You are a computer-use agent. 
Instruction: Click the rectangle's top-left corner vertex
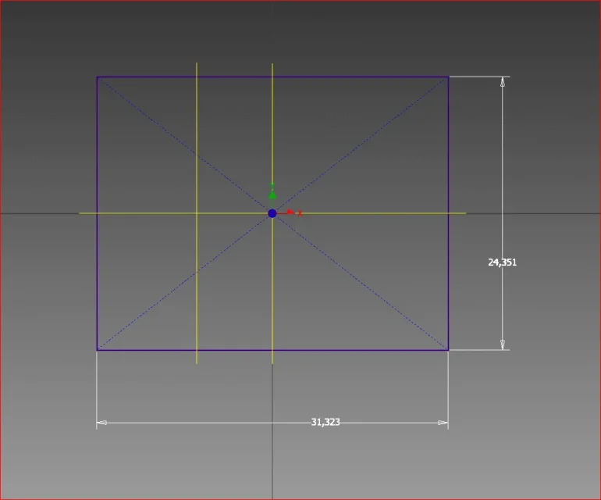pyautogui.click(x=97, y=77)
